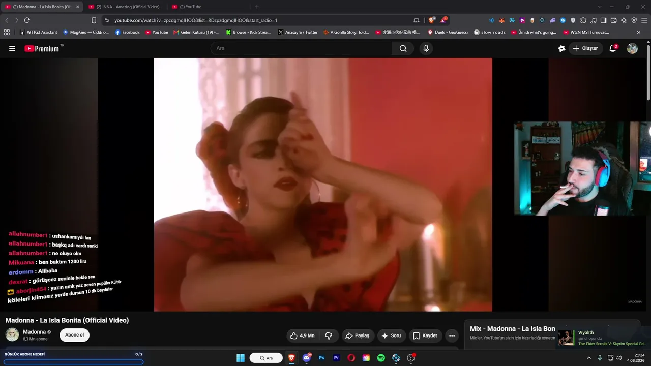This screenshot has width=651, height=366.
Task: Click the browser address bar URL
Action: pyautogui.click(x=195, y=20)
